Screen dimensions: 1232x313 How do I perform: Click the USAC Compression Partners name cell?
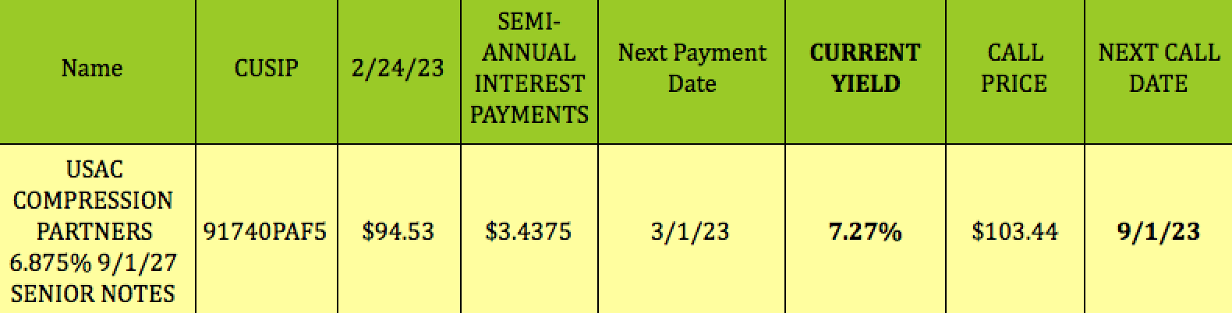[x=93, y=231]
